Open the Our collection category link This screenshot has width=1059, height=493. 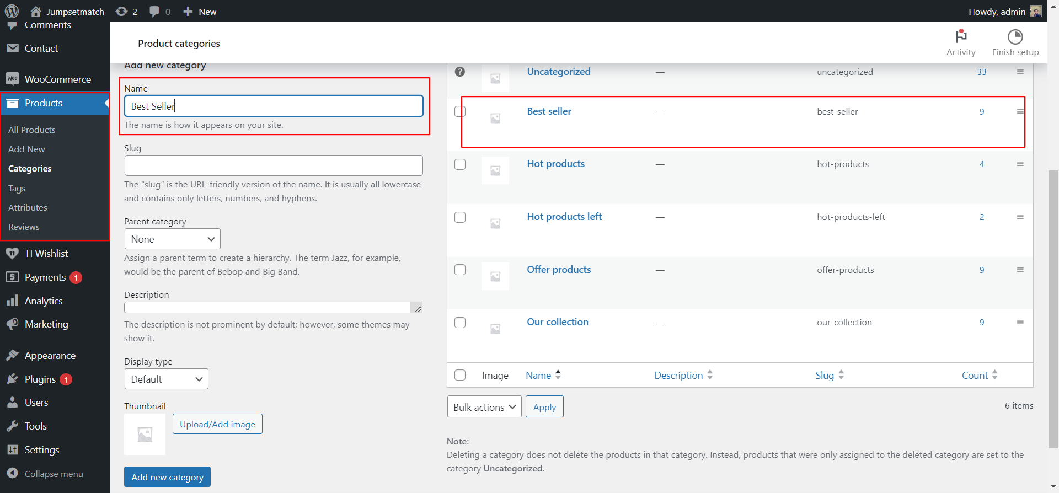(x=557, y=322)
